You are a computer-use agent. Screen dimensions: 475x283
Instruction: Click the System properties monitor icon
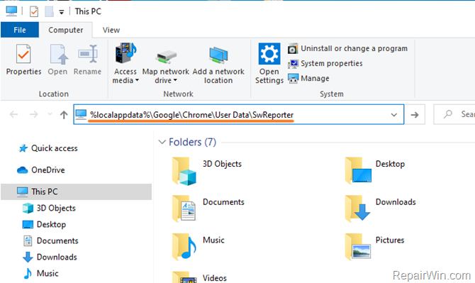(293, 64)
